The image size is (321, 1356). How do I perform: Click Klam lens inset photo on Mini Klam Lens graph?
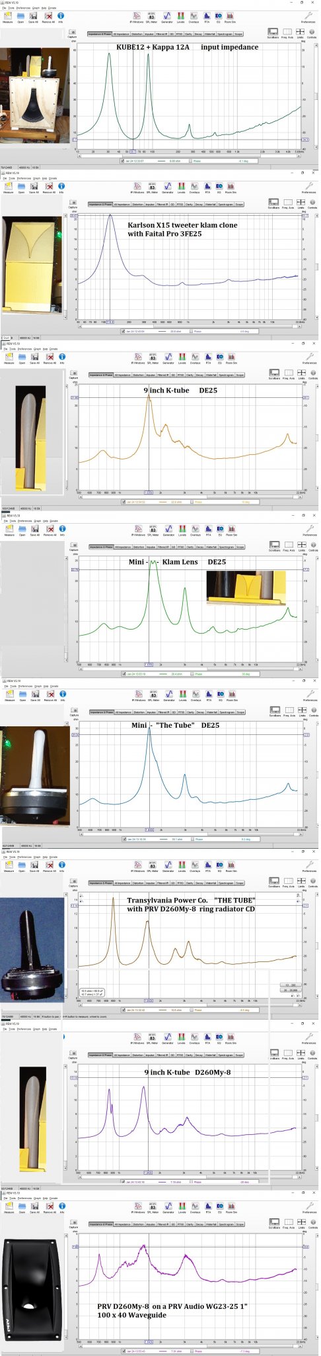pyautogui.click(x=246, y=588)
